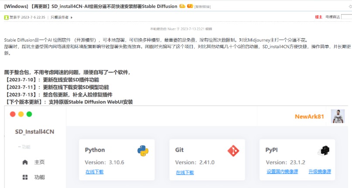Click the Niuer username in the edit note
The height and width of the screenshot is (188, 352).
click(x=171, y=29)
